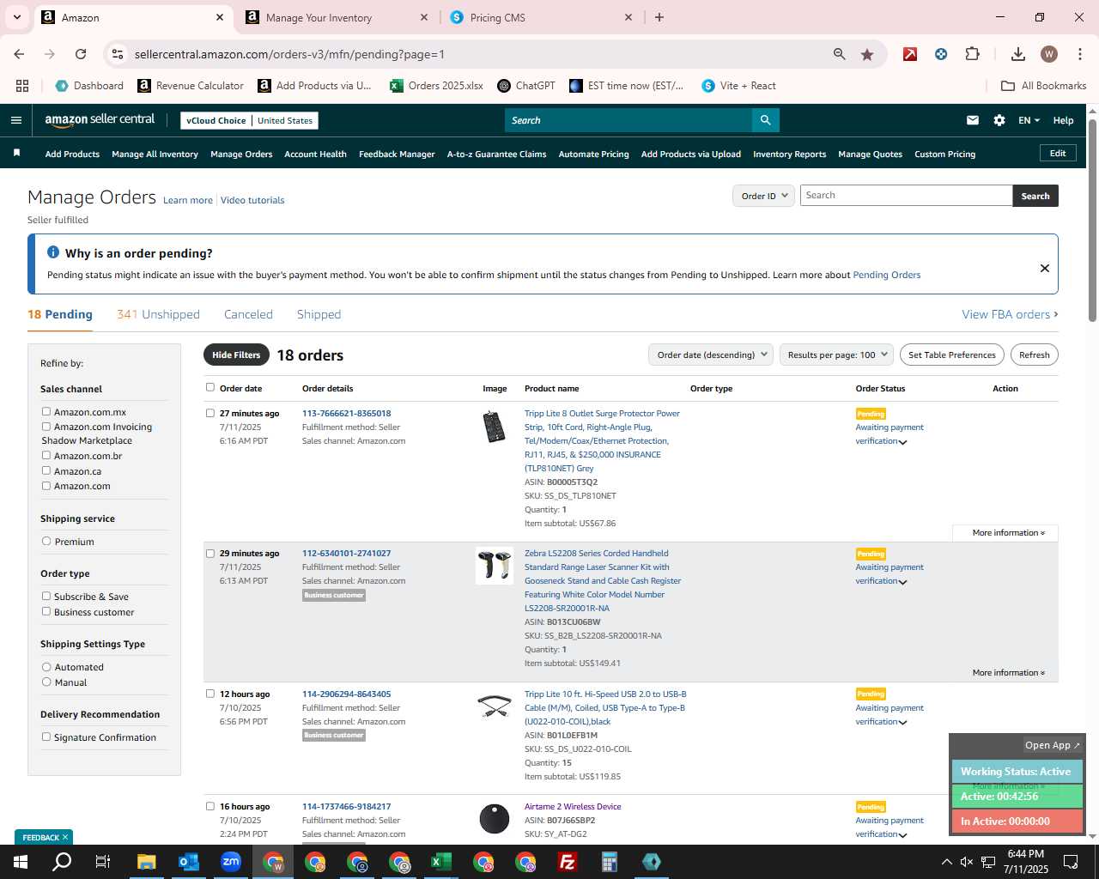Expand More information for Zebra scanner order
This screenshot has height=879, width=1099.
point(1008,673)
